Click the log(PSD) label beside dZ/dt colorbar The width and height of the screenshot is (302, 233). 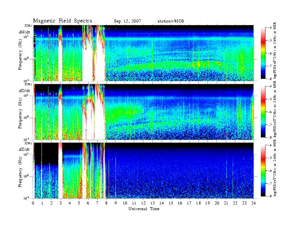tap(275, 168)
